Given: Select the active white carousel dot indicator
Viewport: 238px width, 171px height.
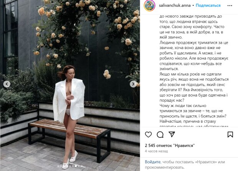Looking at the screenshot, I should 76,166.
